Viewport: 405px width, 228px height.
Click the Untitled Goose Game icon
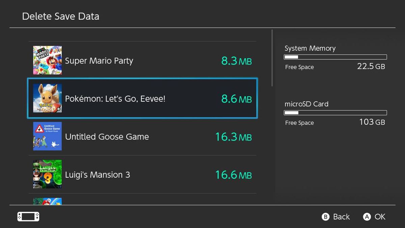[x=47, y=136]
